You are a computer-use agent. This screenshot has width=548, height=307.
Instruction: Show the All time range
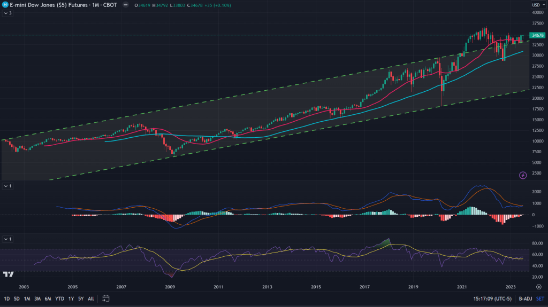click(x=90, y=298)
